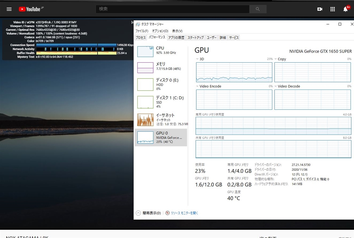
Task: Select the GPU 0 performance item
Action: 161,138
